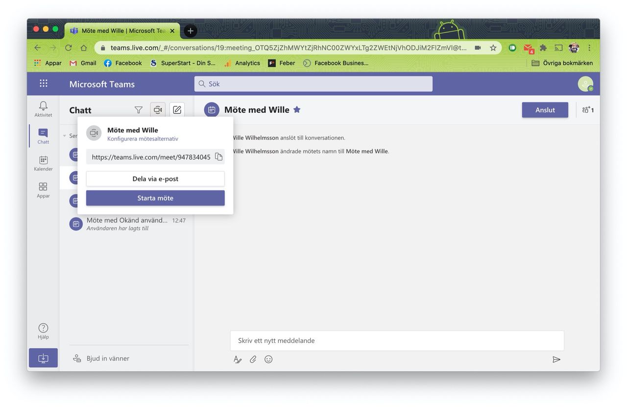This screenshot has width=627, height=407.
Task: Open Kalender in the sidebar
Action: [x=43, y=163]
